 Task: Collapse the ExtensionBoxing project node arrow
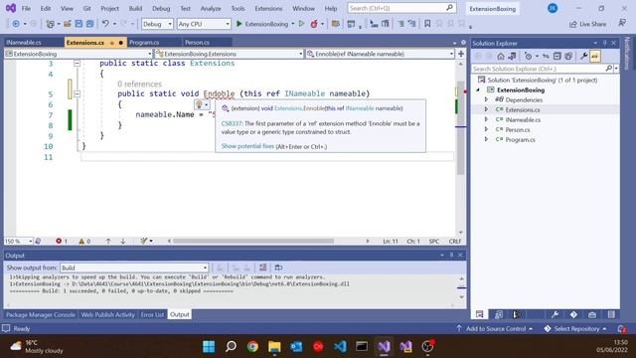[x=478, y=89]
